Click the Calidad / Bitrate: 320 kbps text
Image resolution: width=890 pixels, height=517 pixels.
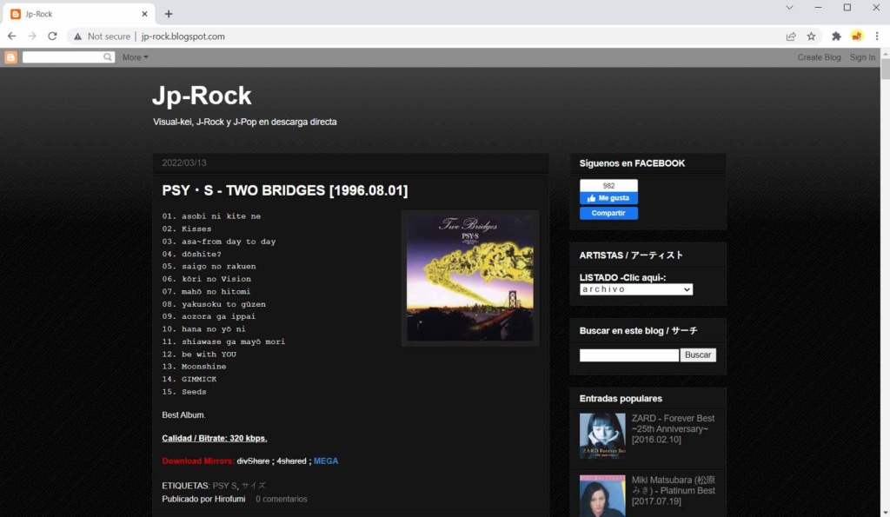(x=215, y=439)
